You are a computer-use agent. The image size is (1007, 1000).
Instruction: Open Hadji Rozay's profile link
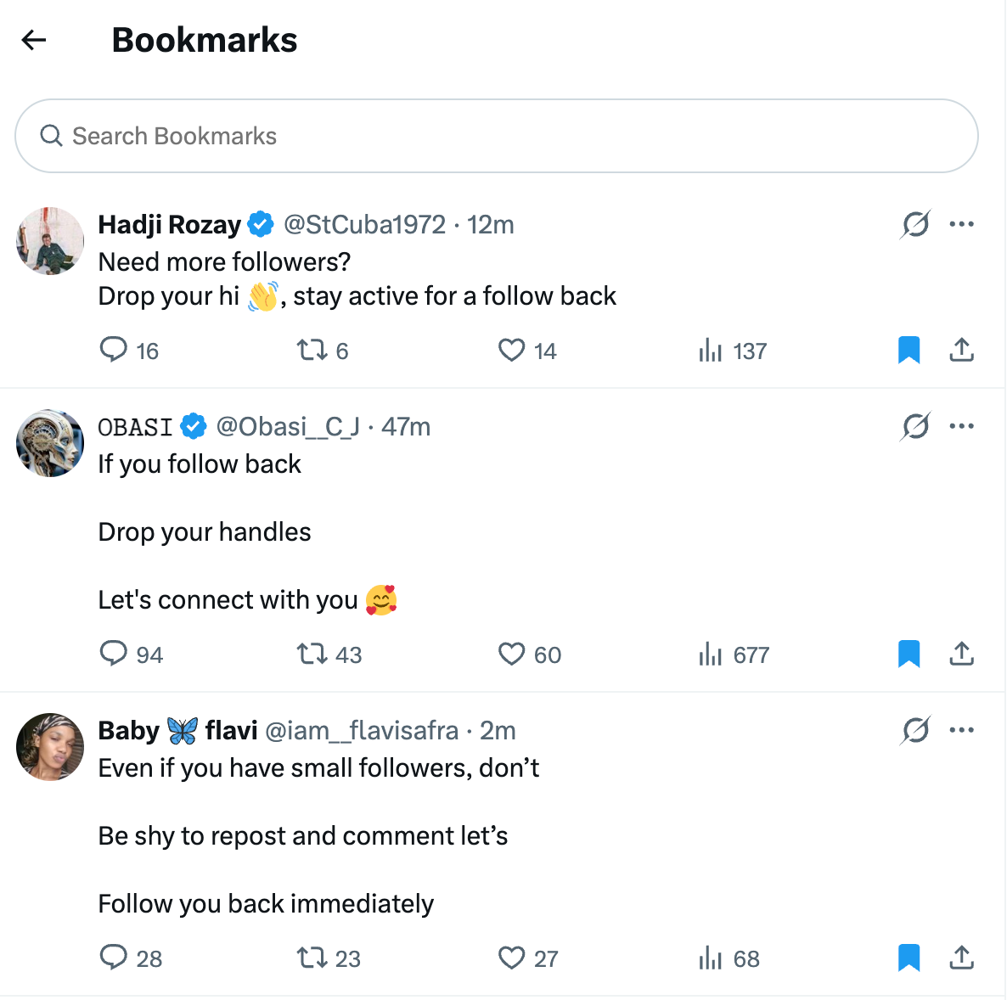(x=169, y=224)
